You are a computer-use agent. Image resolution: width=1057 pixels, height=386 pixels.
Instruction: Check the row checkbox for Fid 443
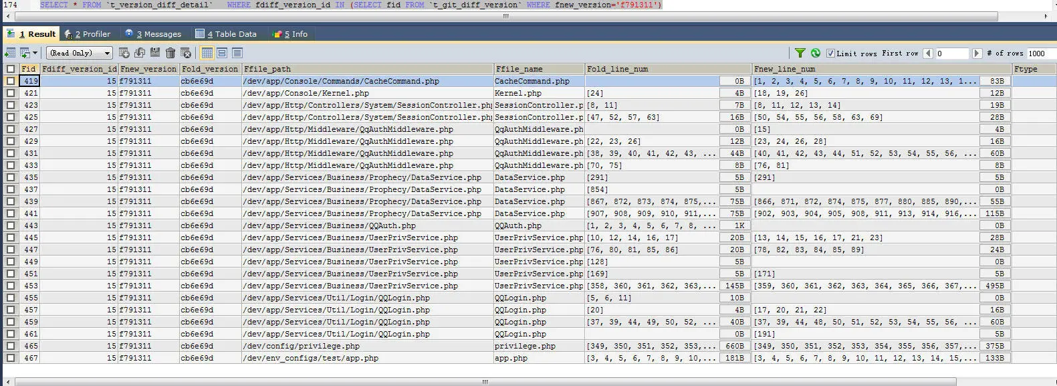[11, 225]
